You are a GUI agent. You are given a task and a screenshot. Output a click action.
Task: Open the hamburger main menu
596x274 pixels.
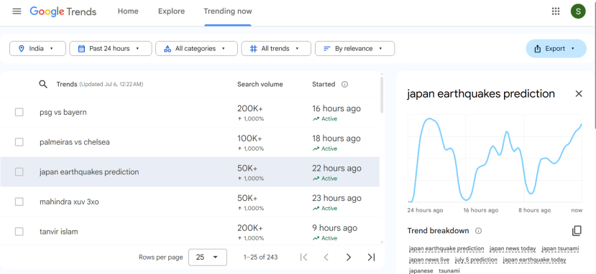tap(17, 11)
